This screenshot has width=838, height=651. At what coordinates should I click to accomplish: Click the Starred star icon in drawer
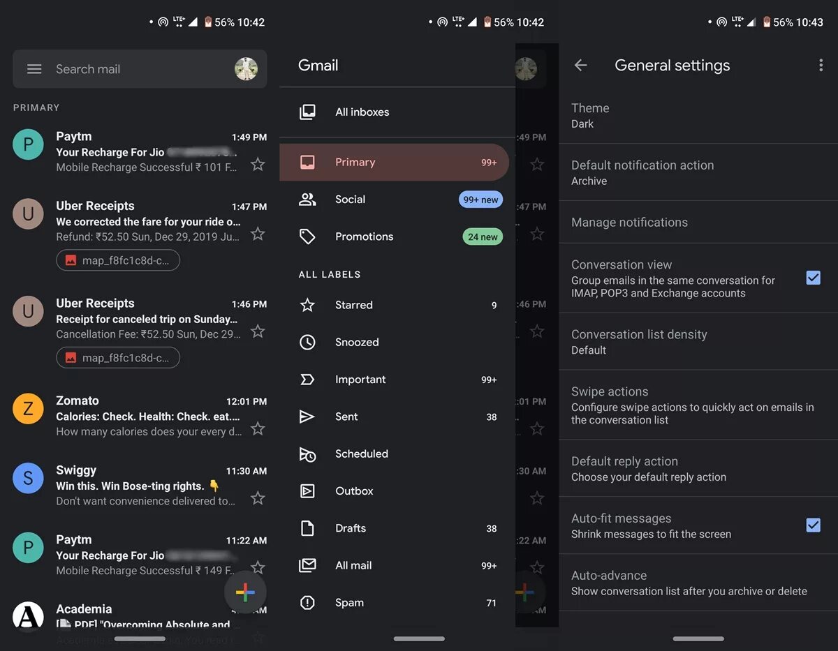[307, 305]
